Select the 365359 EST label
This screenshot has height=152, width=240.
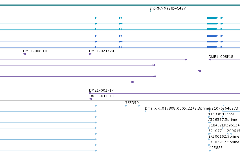tap(132, 103)
